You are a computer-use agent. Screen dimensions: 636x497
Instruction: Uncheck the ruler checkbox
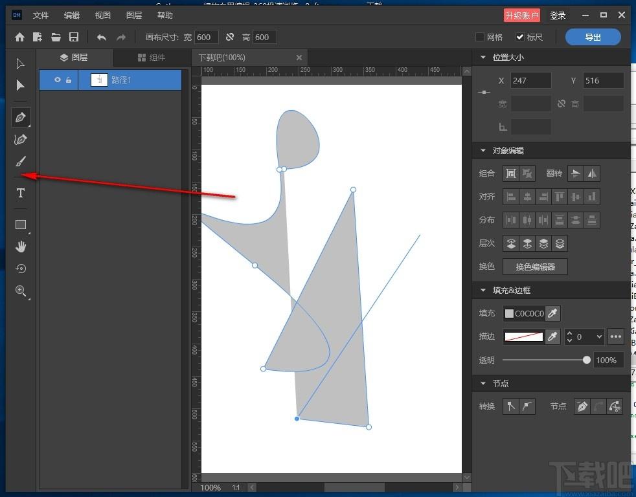(x=520, y=37)
